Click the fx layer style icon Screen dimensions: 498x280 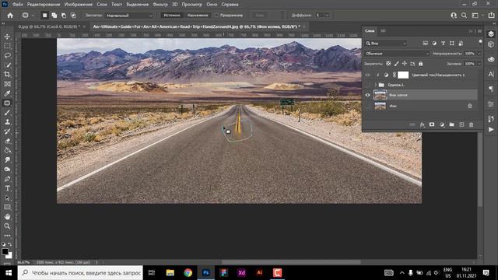point(422,124)
